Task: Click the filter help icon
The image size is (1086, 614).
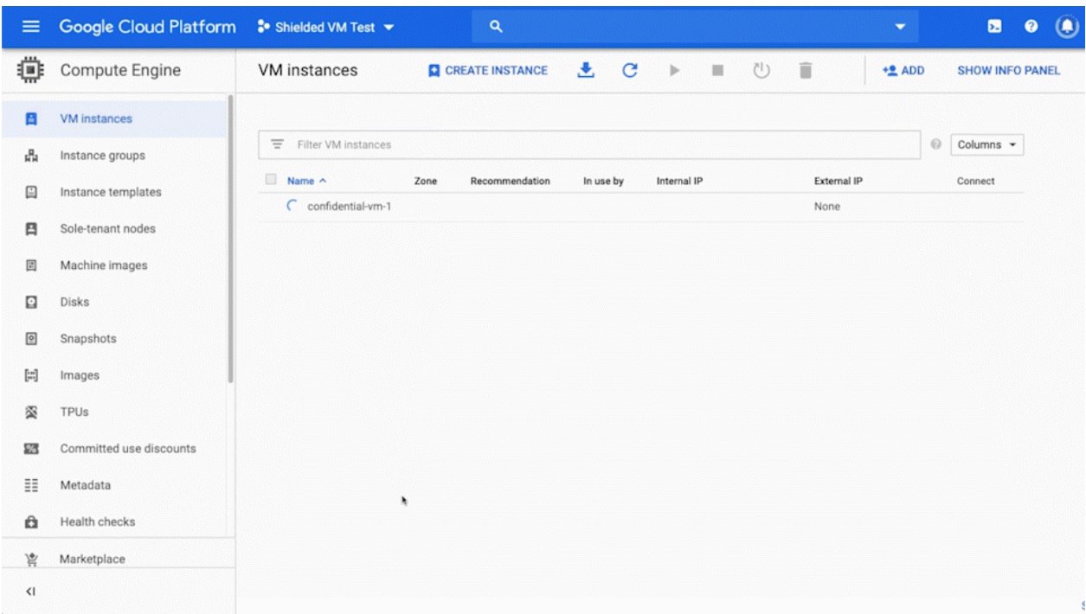Action: point(935,144)
